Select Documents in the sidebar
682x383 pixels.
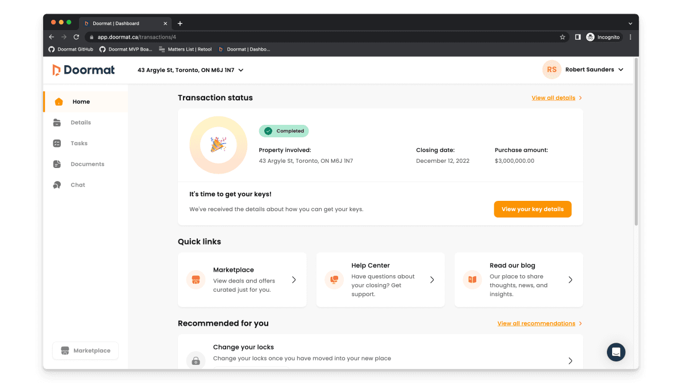click(x=87, y=164)
